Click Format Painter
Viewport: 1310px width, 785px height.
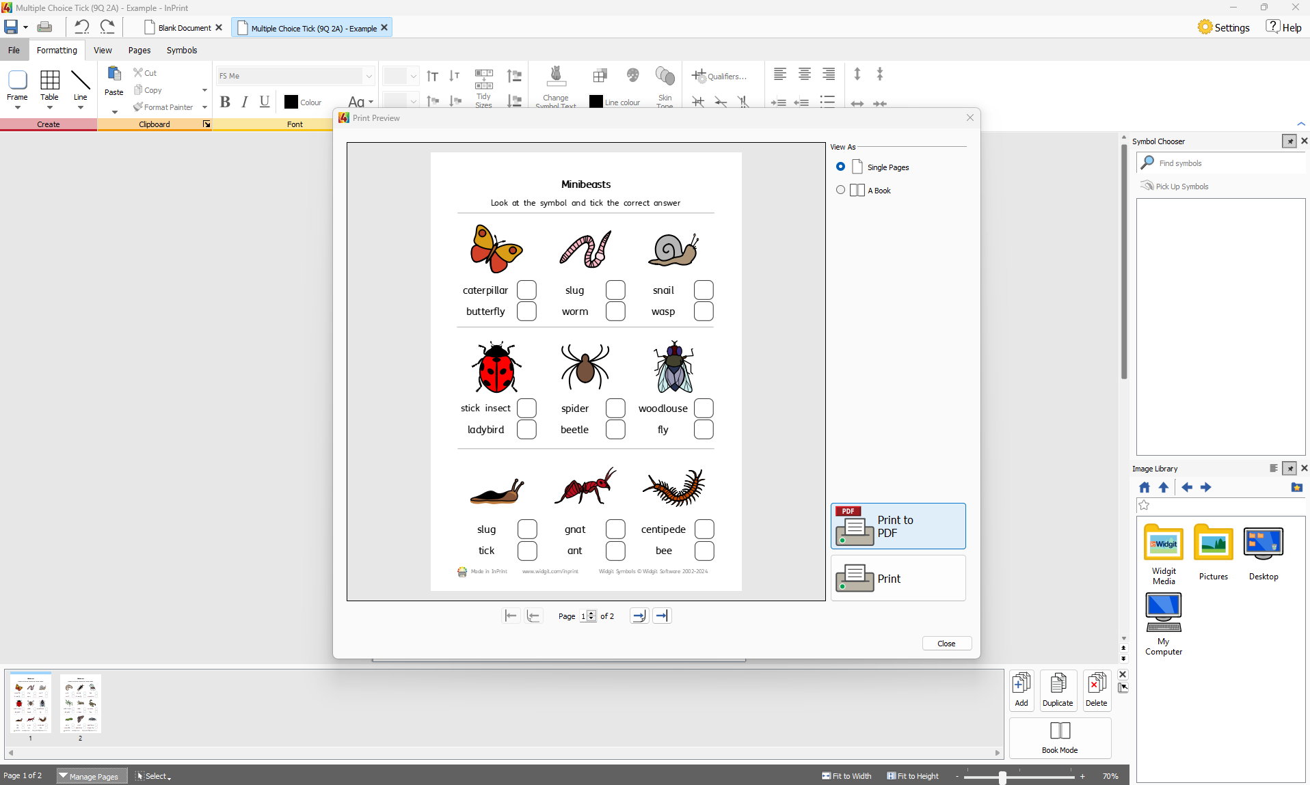[163, 107]
